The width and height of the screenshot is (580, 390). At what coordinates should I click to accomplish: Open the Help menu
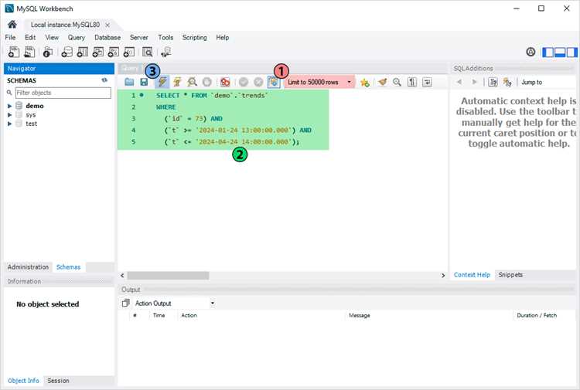222,37
